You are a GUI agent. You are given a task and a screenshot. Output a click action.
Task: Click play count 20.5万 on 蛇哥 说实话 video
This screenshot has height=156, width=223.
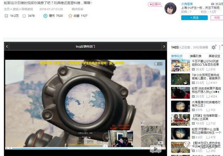point(198,97)
